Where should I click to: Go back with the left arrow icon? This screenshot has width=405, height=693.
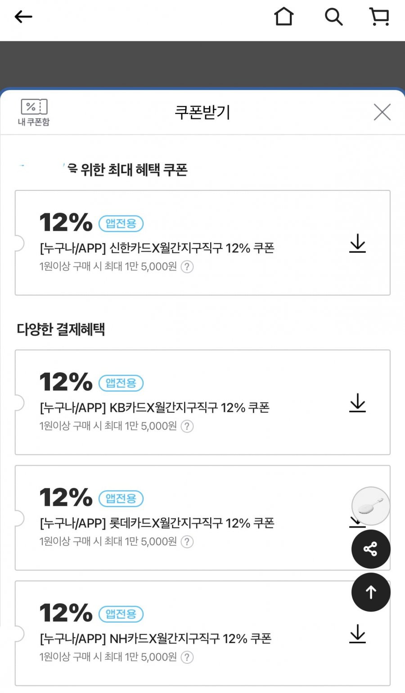[x=23, y=17]
